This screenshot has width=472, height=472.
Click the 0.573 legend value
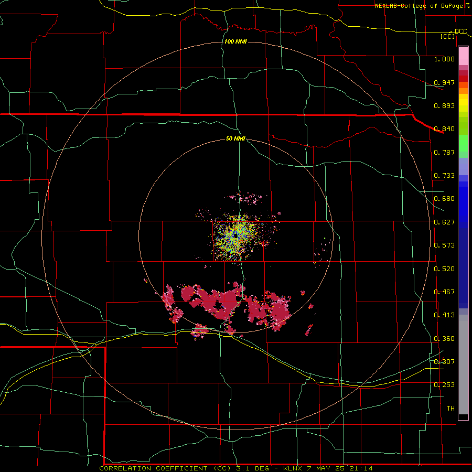[x=444, y=245]
